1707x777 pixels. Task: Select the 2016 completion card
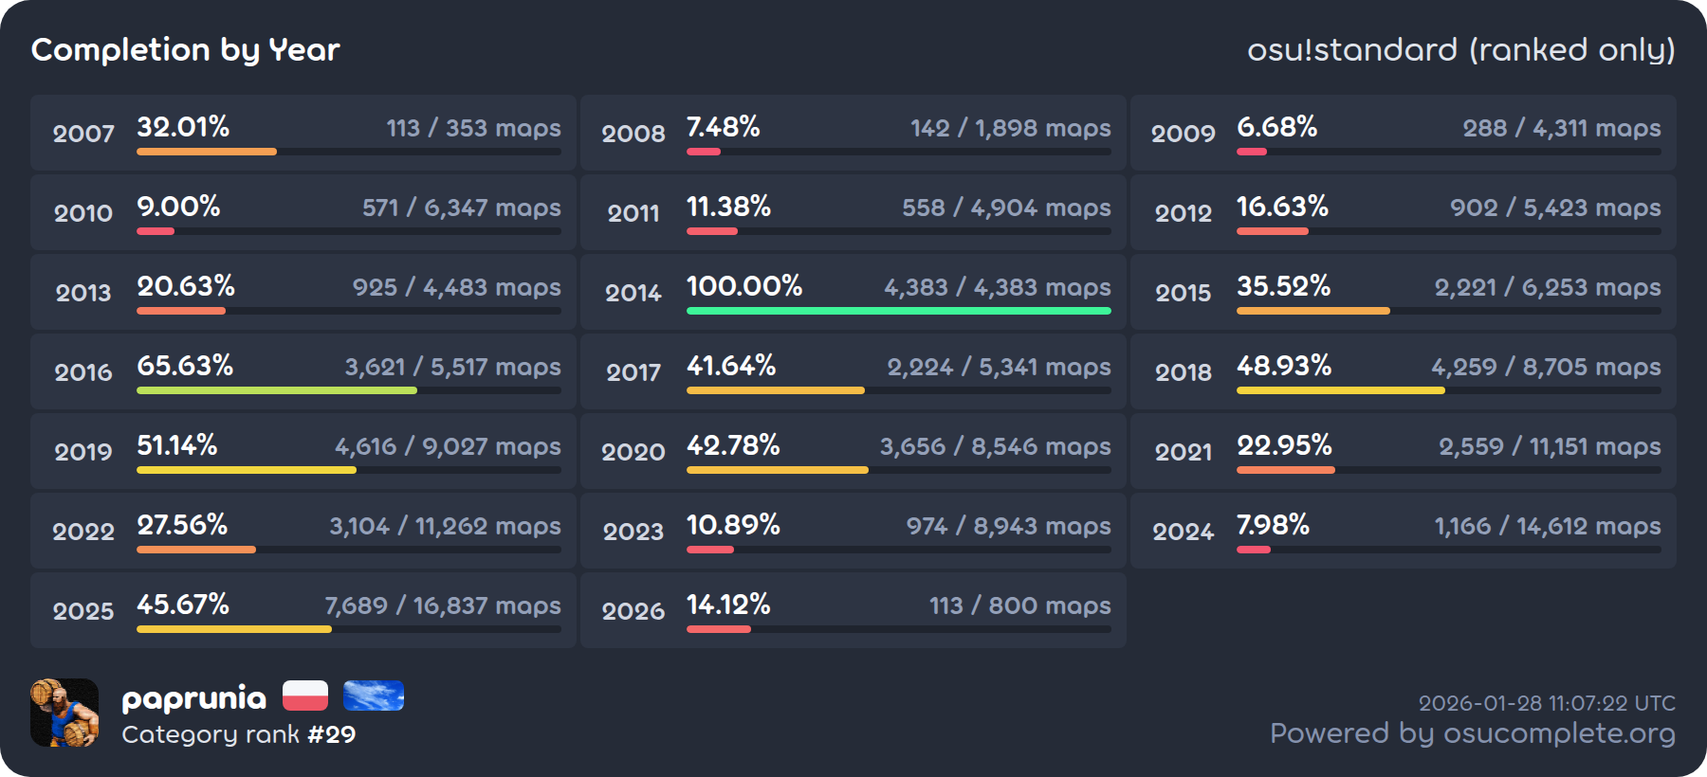(303, 371)
